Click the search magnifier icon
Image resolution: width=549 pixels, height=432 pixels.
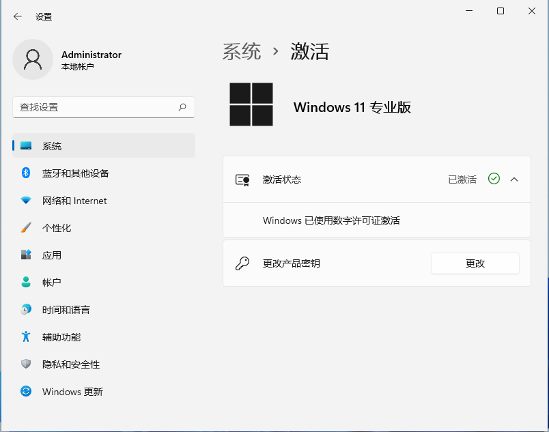click(182, 107)
